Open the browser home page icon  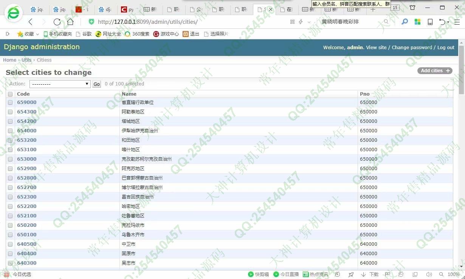point(70,22)
